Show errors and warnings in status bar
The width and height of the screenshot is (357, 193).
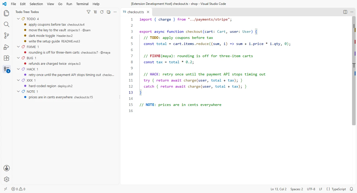pyautogui.click(x=18, y=189)
